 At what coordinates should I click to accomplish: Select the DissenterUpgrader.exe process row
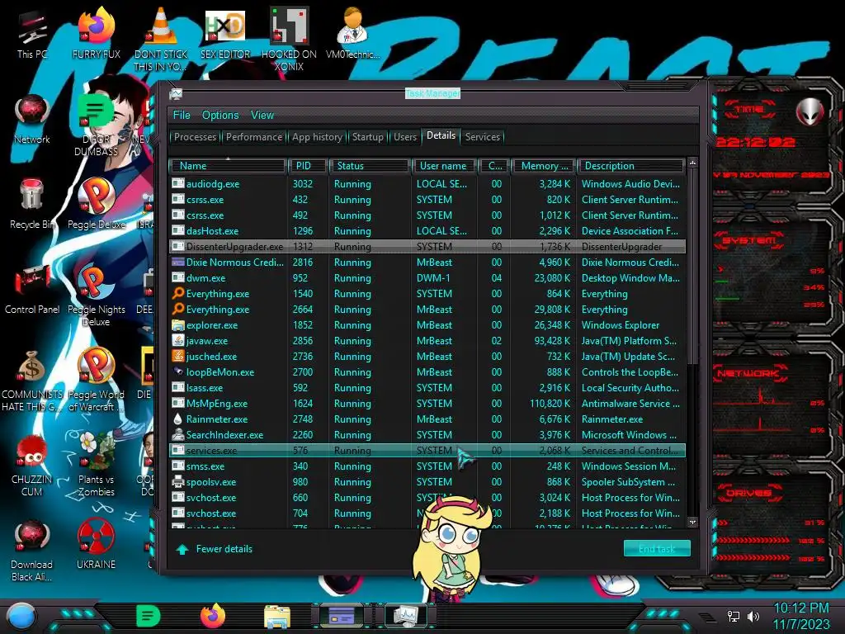pyautogui.click(x=428, y=246)
